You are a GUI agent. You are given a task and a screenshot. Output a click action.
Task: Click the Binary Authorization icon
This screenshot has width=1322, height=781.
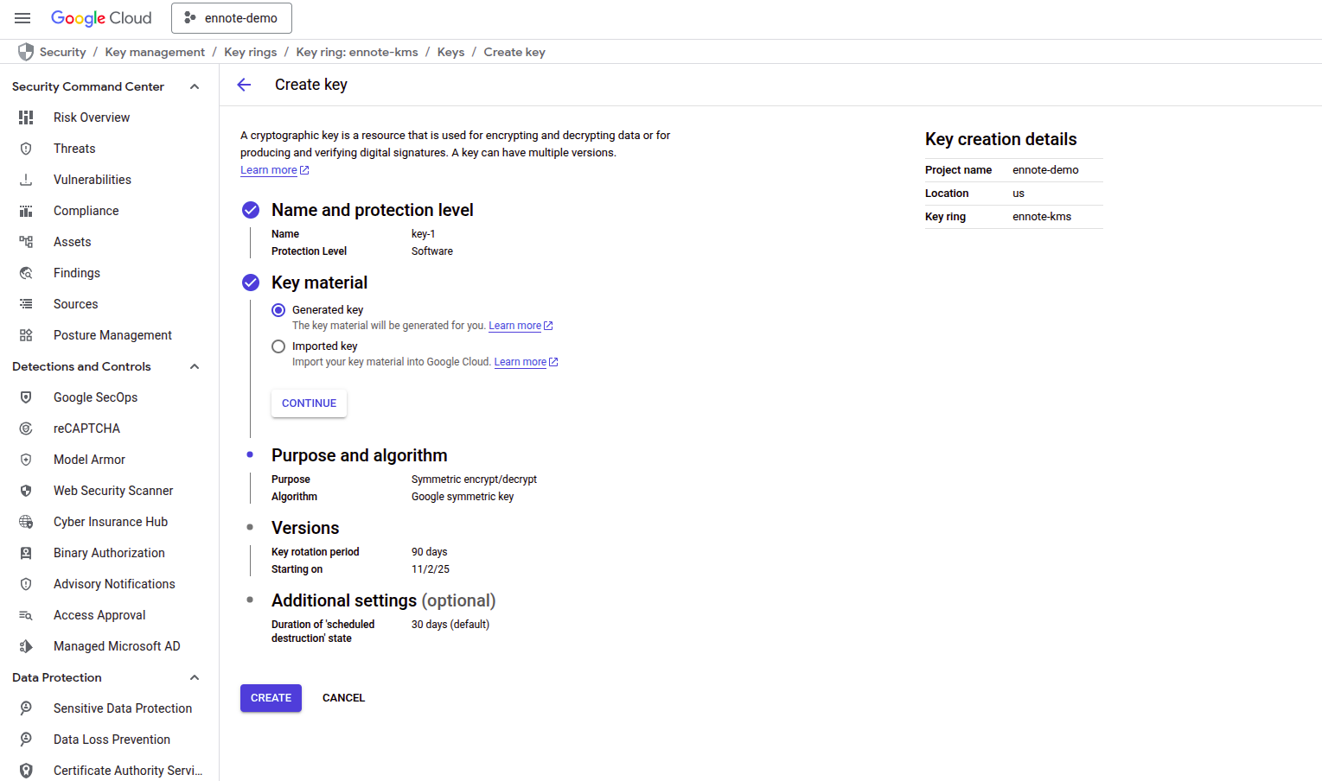tap(26, 553)
